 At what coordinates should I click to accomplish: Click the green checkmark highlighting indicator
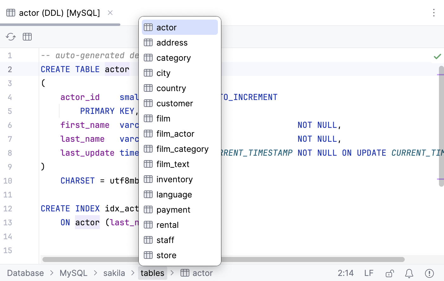coord(437,56)
